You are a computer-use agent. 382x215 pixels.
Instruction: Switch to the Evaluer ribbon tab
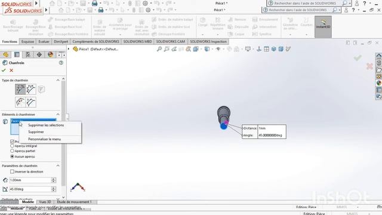pyautogui.click(x=44, y=42)
